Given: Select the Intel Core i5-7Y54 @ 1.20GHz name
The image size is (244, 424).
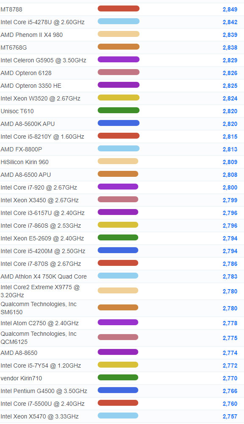Looking at the screenshot, I should (x=41, y=365).
